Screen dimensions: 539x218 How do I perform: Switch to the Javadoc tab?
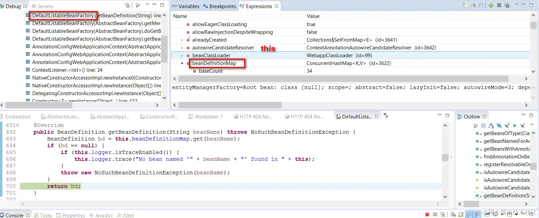pyautogui.click(x=101, y=215)
